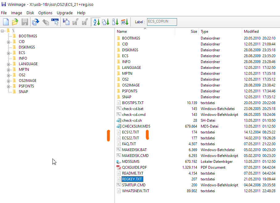Select DISKIMGS in the folder tree
This screenshot has width=280, height=203.
pos(27,47)
